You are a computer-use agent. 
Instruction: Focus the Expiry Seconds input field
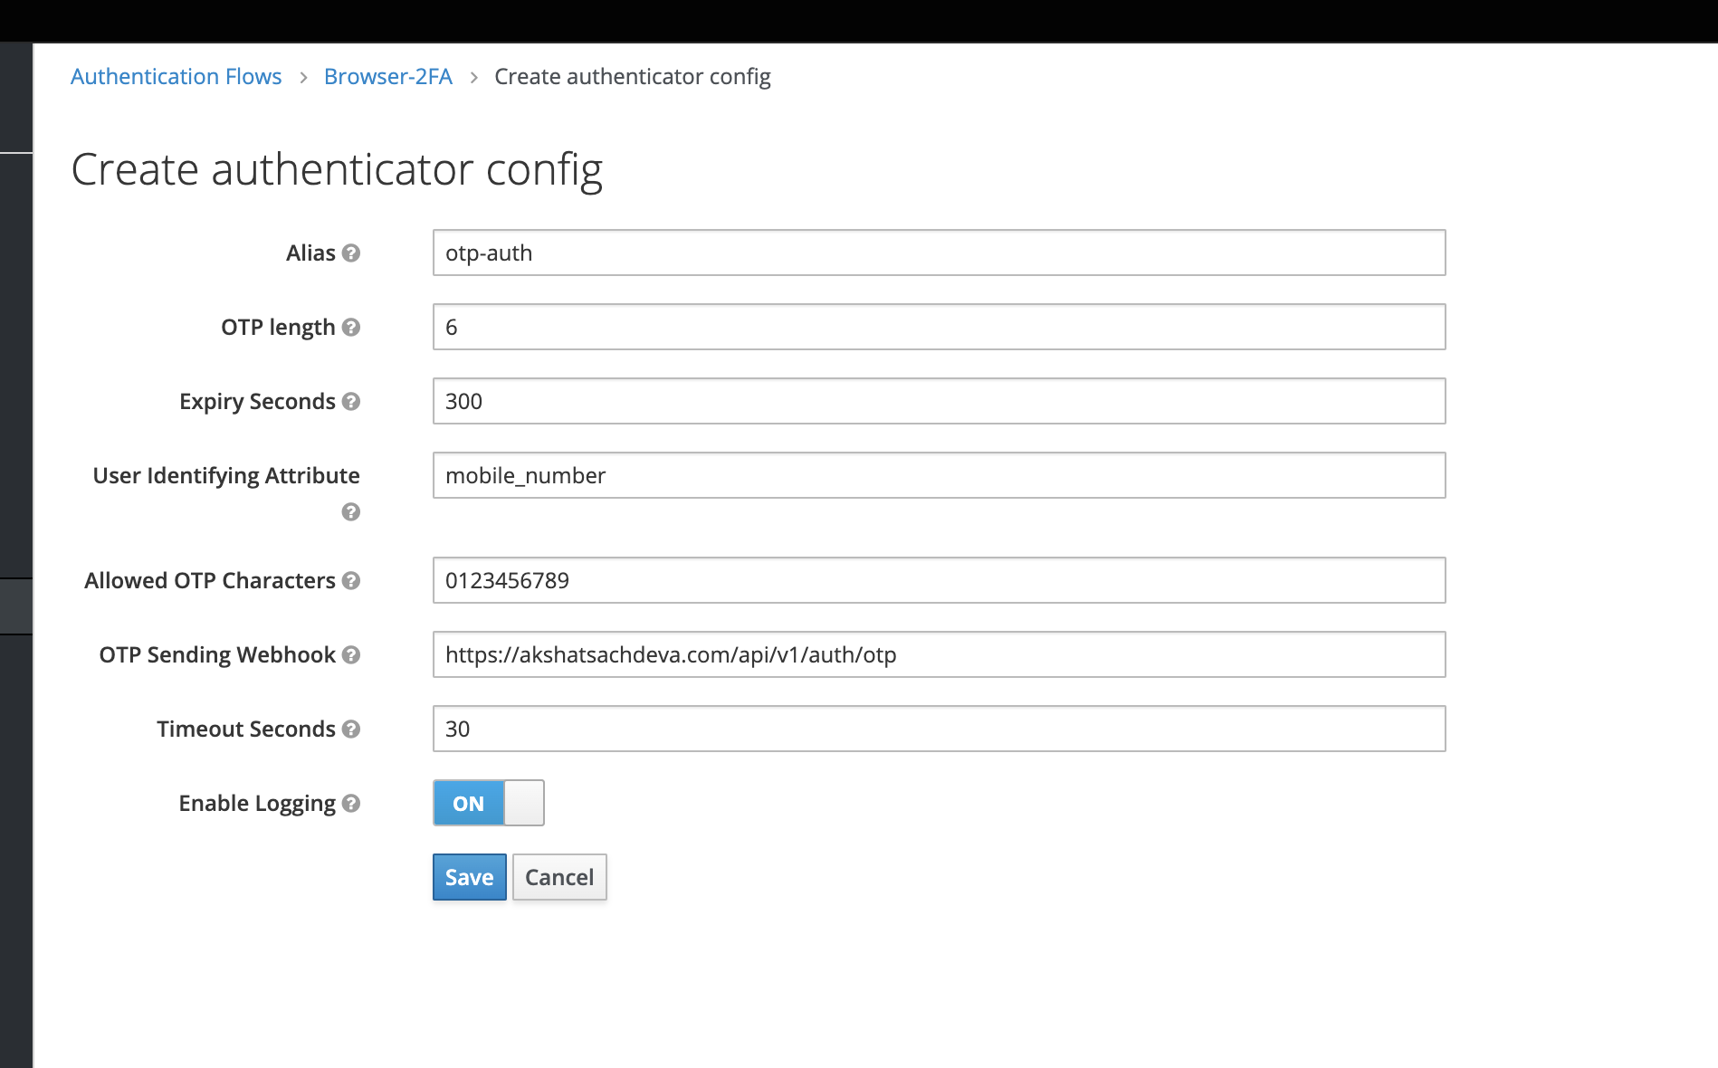939,401
